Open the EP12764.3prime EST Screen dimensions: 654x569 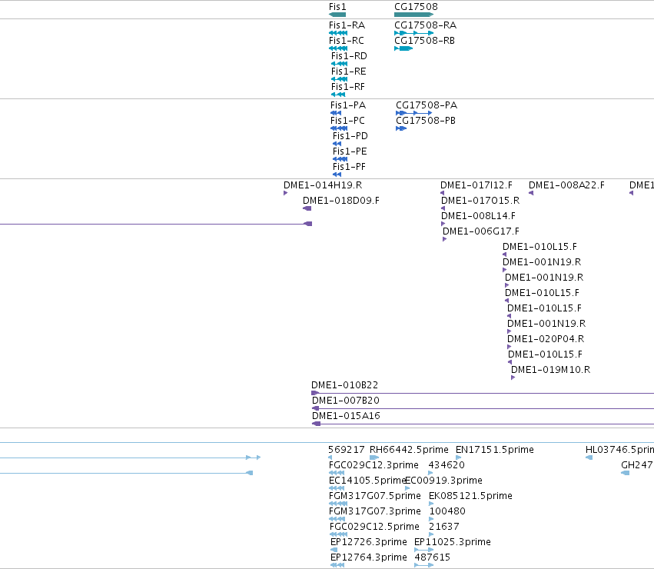point(337,566)
